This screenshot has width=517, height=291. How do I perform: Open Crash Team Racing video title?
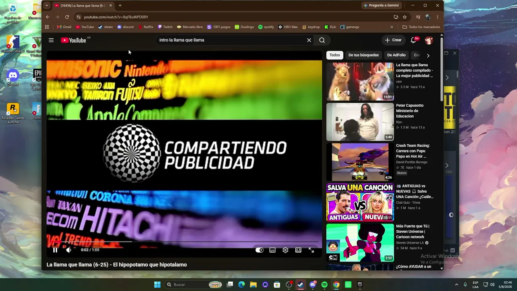[x=413, y=151]
